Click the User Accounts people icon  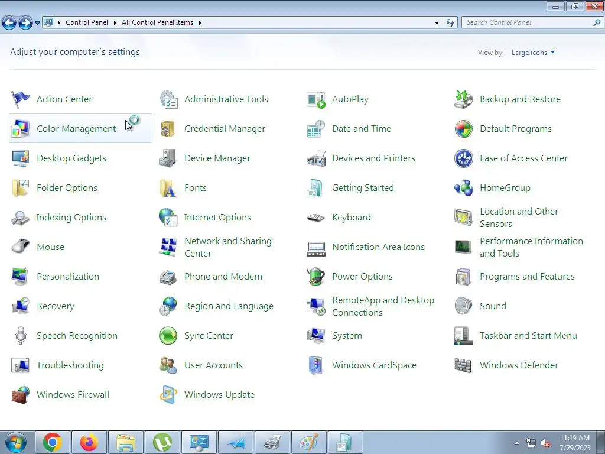pos(168,365)
